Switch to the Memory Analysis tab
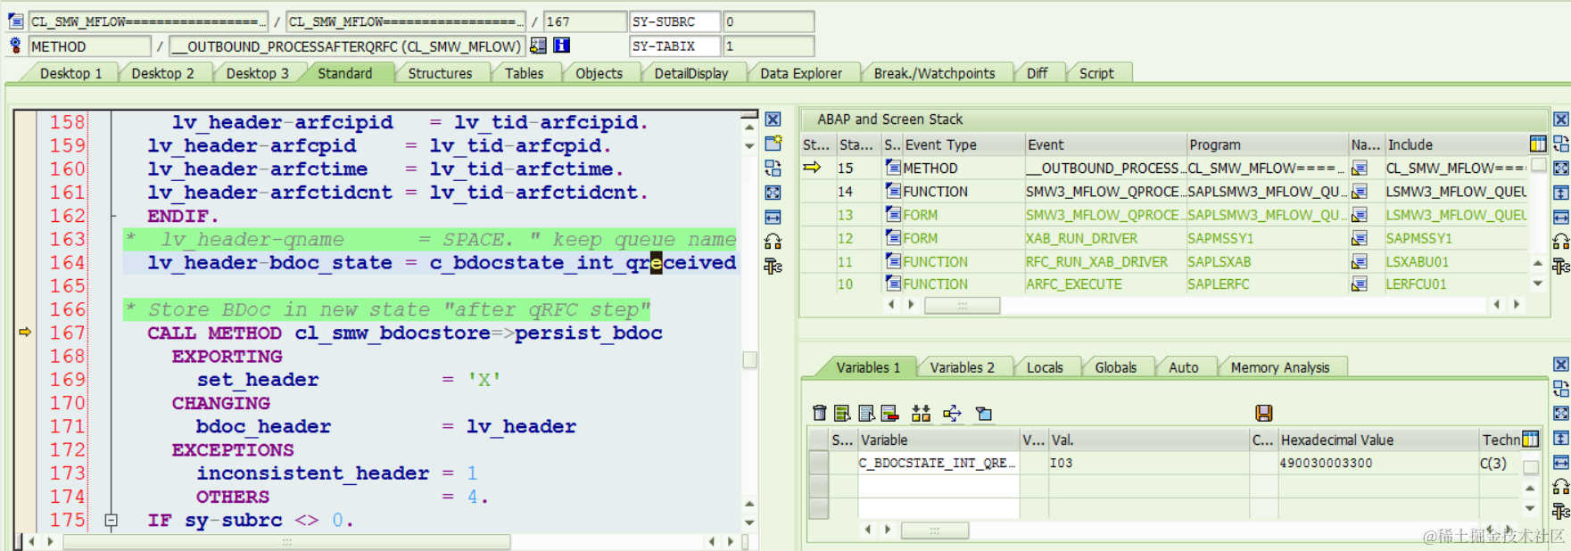This screenshot has height=551, width=1571. [x=1279, y=367]
